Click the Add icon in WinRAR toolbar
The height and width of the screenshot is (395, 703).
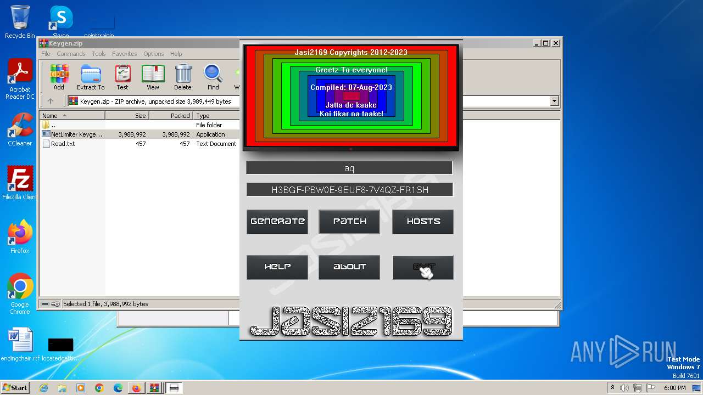pos(59,77)
